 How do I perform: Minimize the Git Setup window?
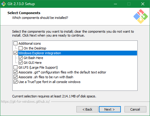click(115, 4)
